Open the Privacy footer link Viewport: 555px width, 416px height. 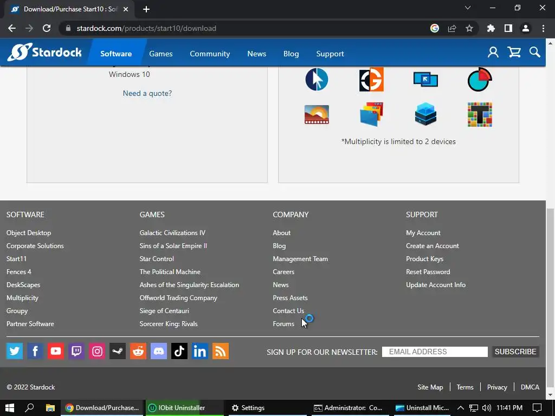click(x=497, y=387)
